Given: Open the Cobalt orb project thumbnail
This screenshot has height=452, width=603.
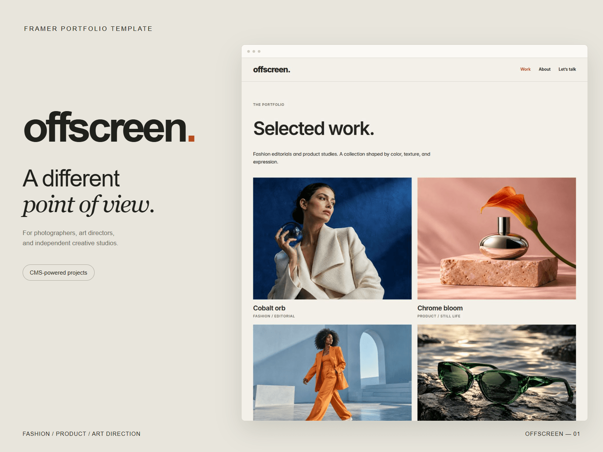Looking at the screenshot, I should (332, 238).
